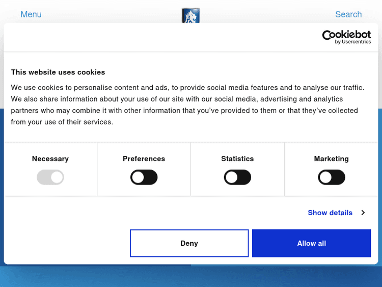Click the Statistics category label
This screenshot has width=382, height=287.
tap(237, 159)
